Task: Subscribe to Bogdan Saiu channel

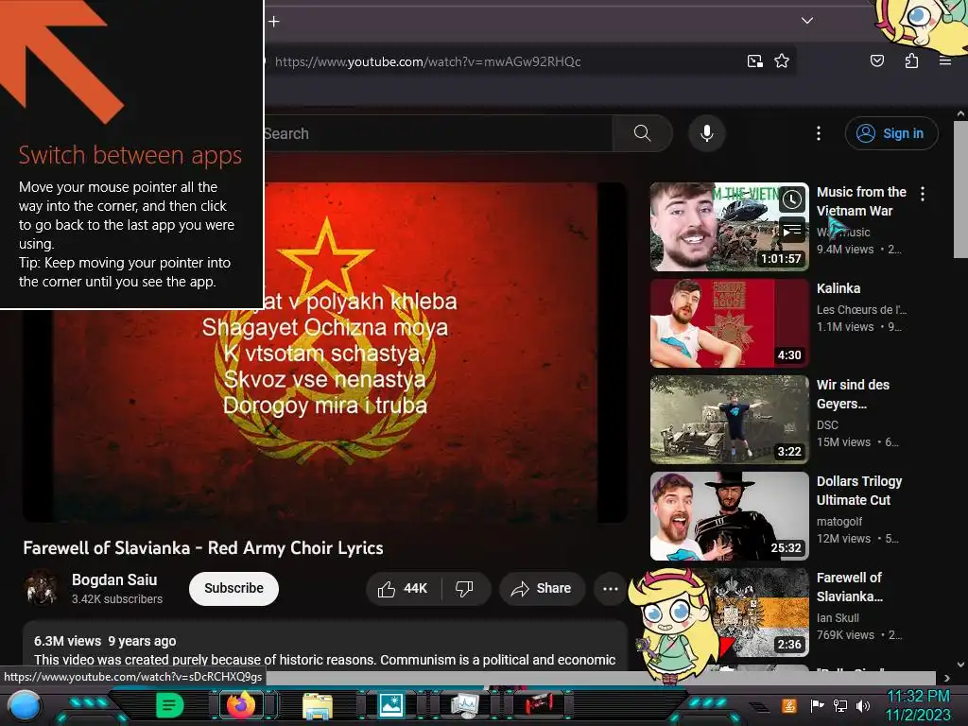Action: (x=233, y=588)
